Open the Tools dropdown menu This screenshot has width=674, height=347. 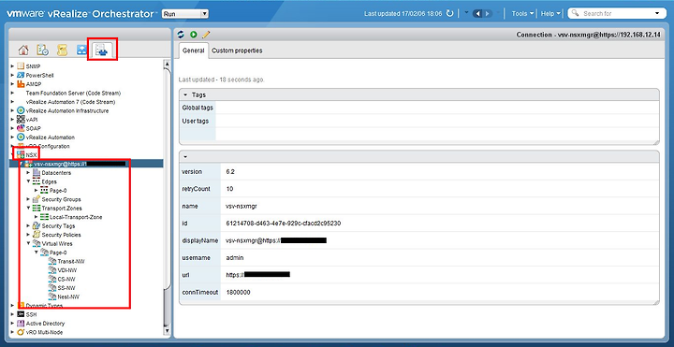click(522, 14)
